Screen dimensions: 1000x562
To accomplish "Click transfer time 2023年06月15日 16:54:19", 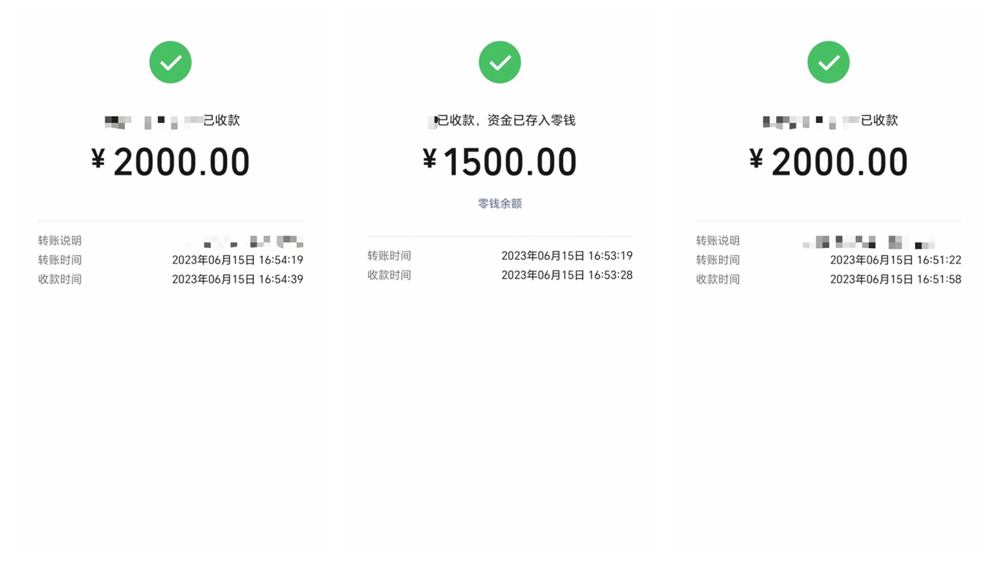I will pyautogui.click(x=237, y=260).
